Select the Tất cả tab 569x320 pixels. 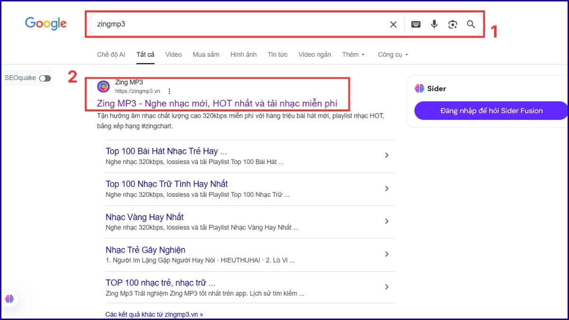point(146,55)
